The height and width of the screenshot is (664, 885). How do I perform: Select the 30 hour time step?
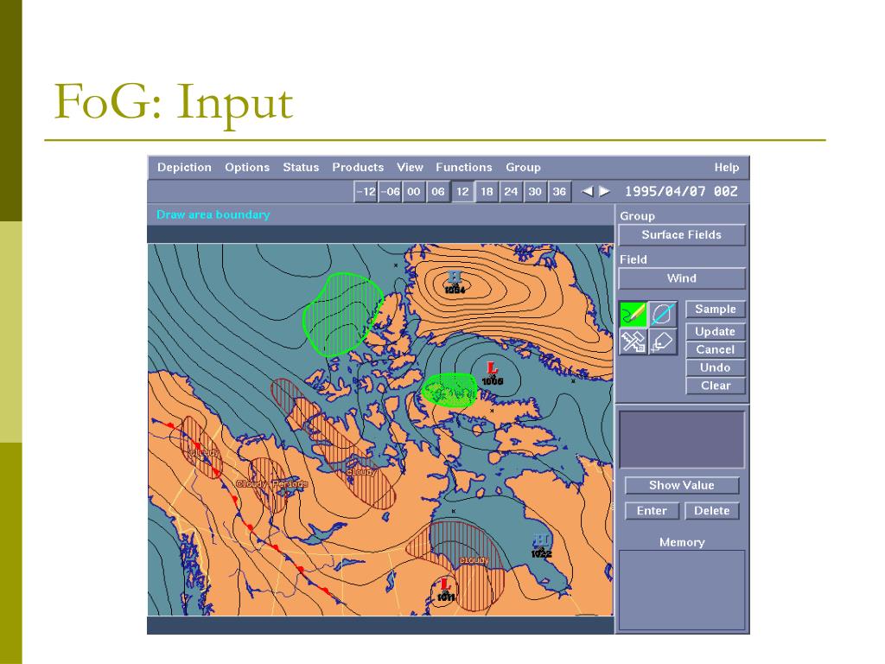(x=535, y=191)
